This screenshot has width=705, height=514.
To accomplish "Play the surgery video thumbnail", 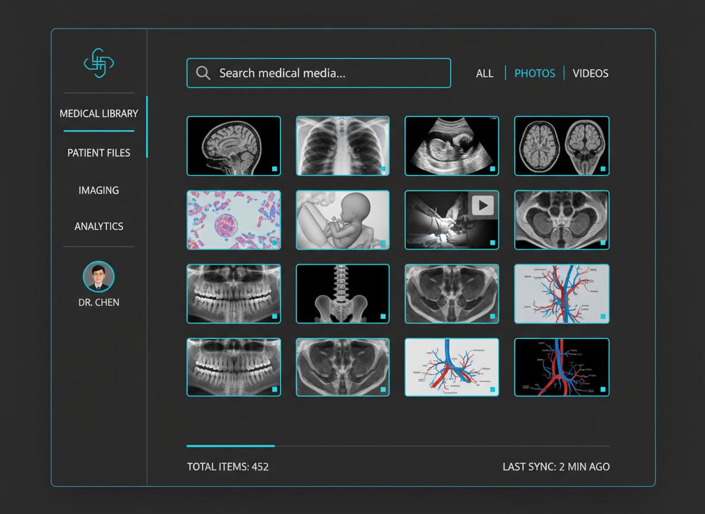I will pos(482,206).
